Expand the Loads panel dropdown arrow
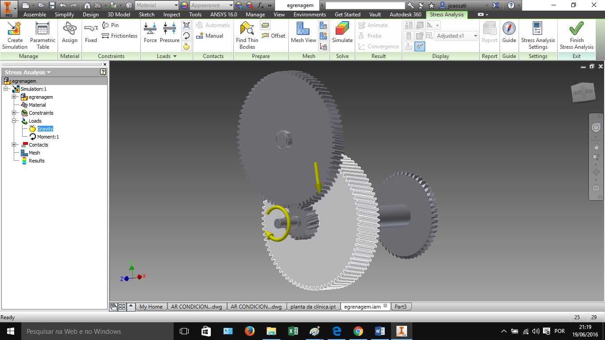This screenshot has height=340, width=605. click(x=175, y=56)
